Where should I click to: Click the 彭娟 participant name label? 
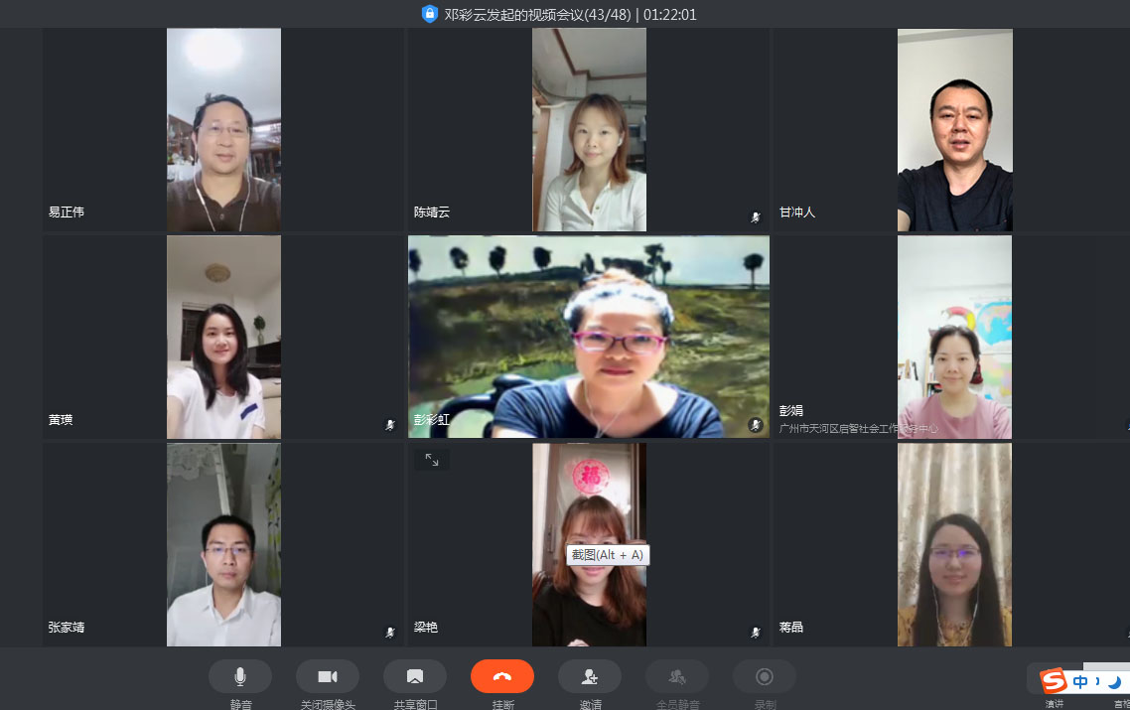tap(791, 410)
